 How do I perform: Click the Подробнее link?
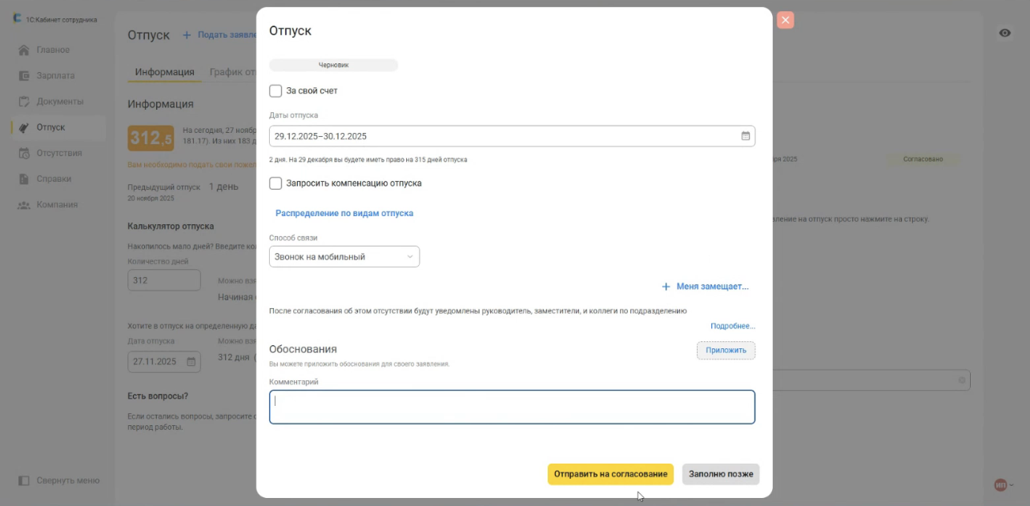(732, 327)
